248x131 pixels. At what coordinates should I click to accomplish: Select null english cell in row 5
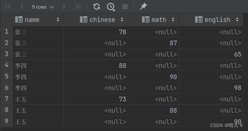[211, 76]
